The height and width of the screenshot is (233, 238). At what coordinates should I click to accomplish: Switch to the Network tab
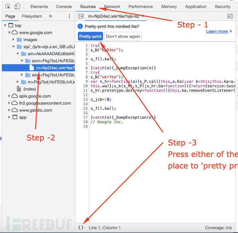tap(112, 7)
